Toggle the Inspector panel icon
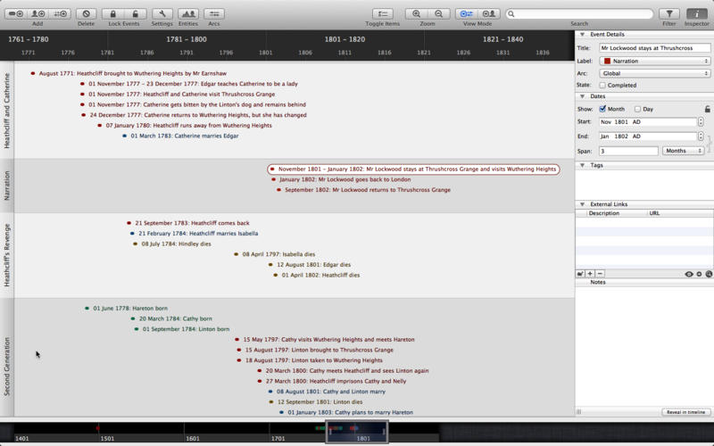This screenshot has height=446, width=714. click(x=696, y=14)
